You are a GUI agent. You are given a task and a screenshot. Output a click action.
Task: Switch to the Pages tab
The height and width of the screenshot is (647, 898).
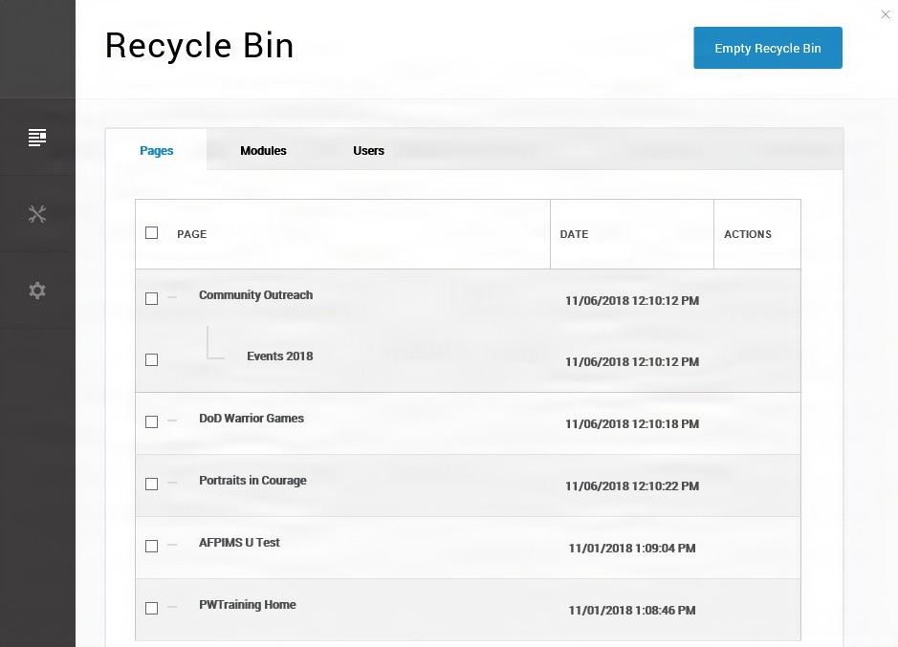coord(156,151)
